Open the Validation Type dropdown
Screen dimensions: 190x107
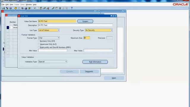(x=66, y=62)
